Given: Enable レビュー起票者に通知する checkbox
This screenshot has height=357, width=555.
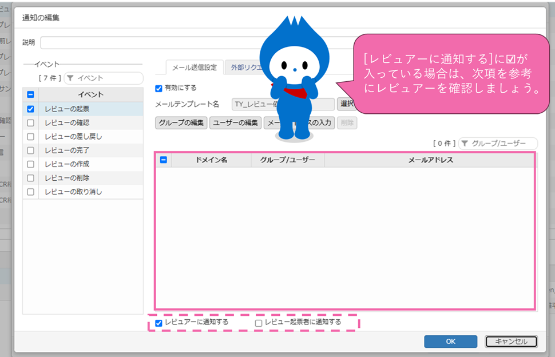Looking at the screenshot, I should 259,323.
